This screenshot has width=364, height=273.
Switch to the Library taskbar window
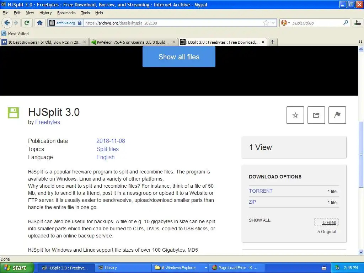click(x=123, y=268)
